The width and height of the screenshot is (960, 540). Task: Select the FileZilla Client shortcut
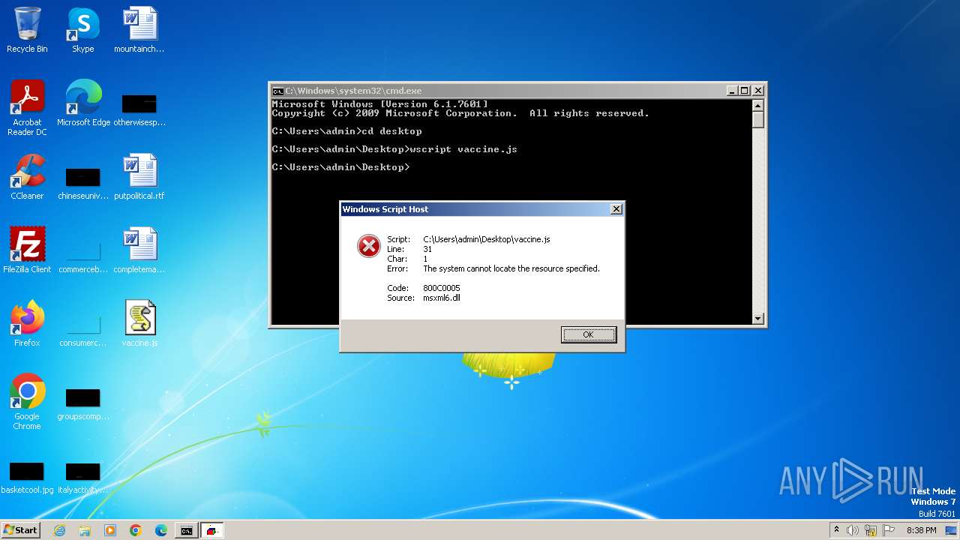[27, 250]
